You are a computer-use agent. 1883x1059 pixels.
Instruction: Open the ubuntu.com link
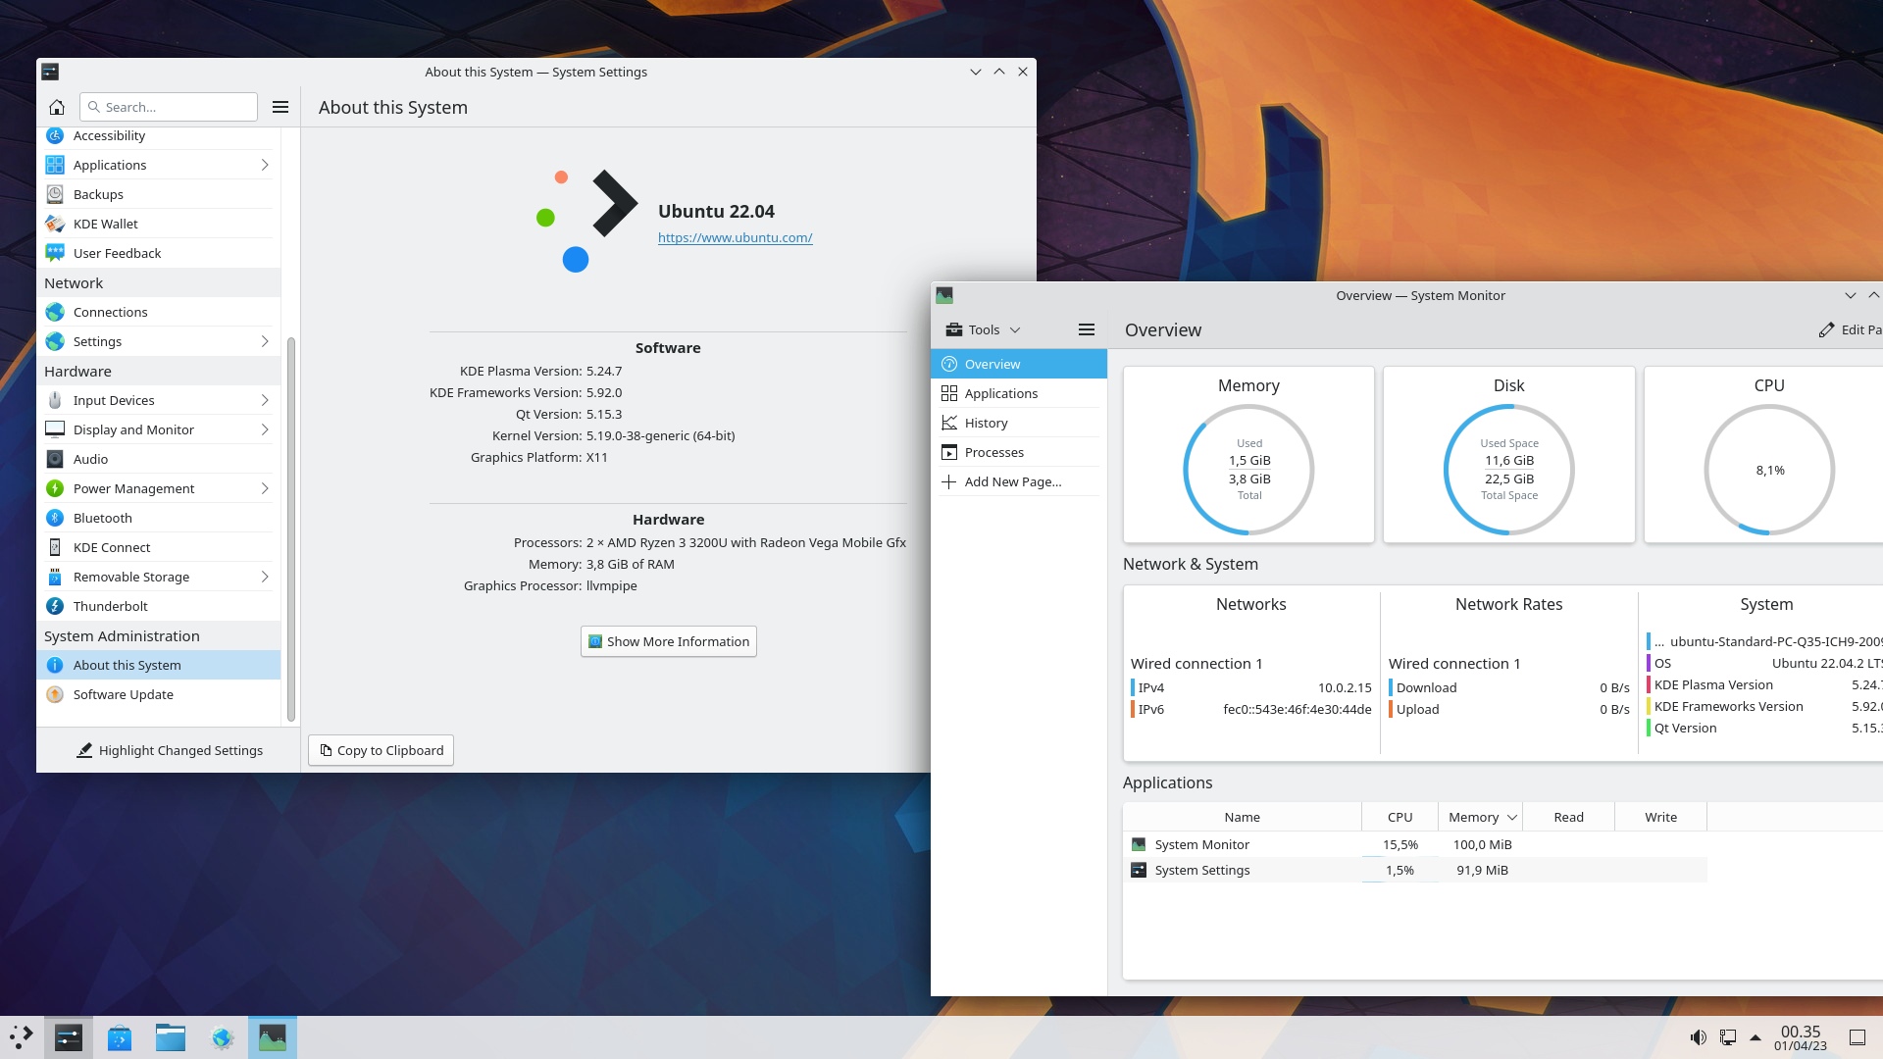pos(735,237)
